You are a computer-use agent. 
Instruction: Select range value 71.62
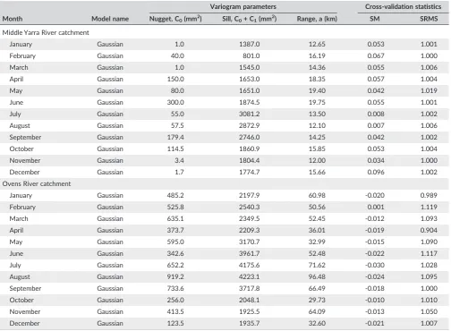[317, 265]
